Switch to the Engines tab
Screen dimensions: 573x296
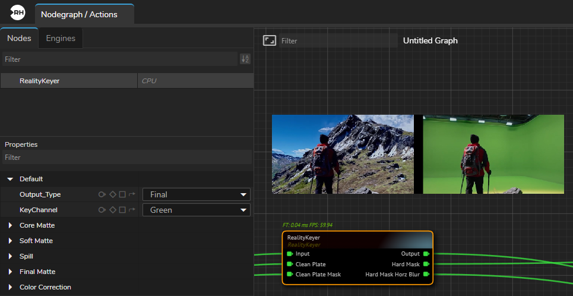61,38
